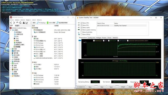
Task: Open 计算机名称 tree entry
Action: point(19,34)
